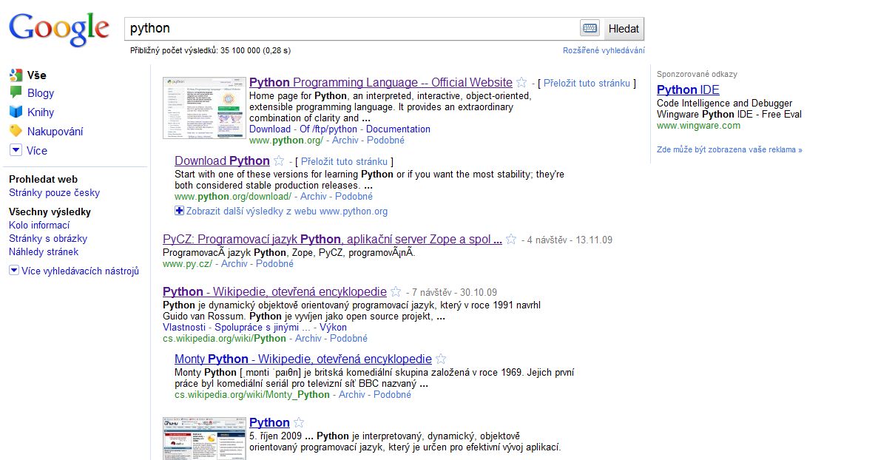This screenshot has height=460, width=895.
Task: Star the Python Programming Language official result
Action: click(521, 83)
